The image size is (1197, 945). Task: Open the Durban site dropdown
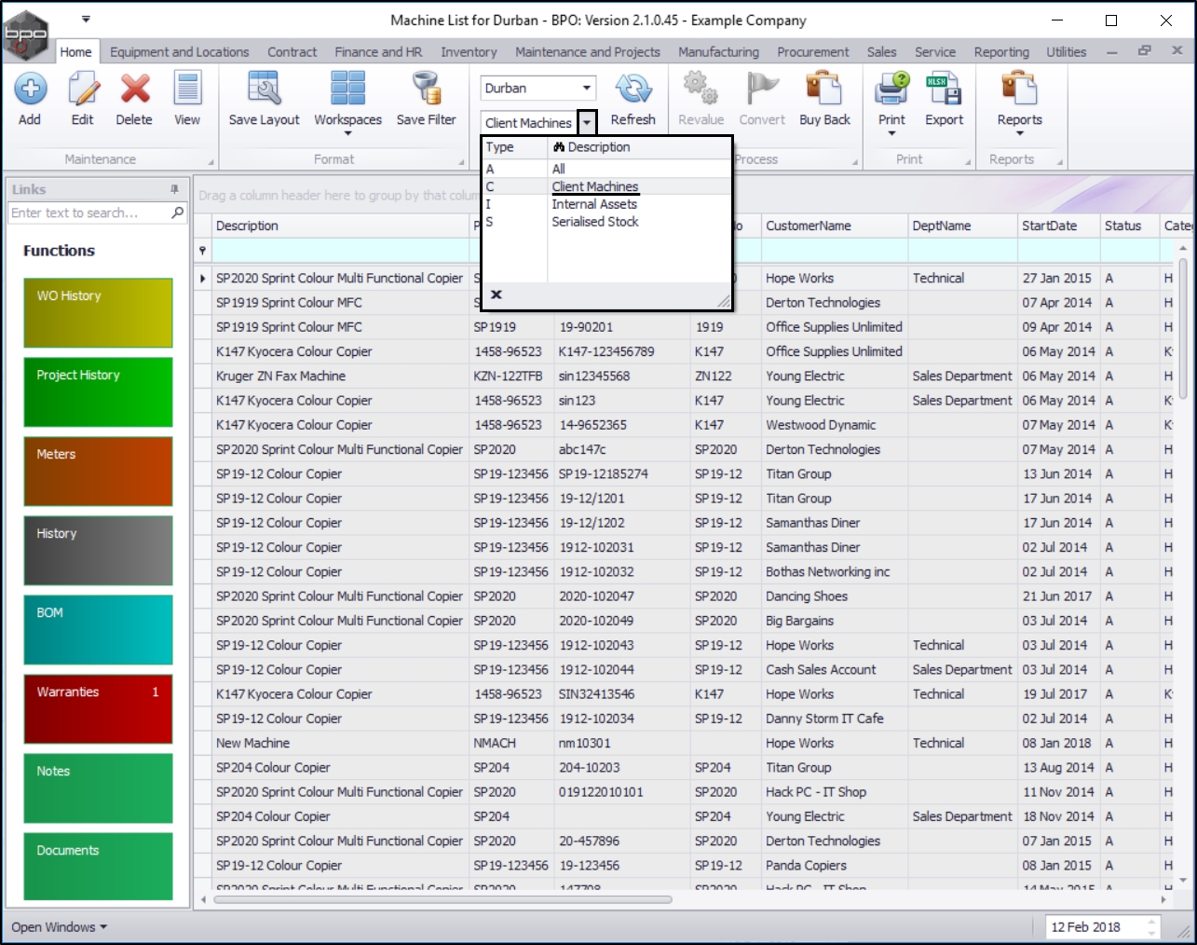pyautogui.click(x=587, y=89)
